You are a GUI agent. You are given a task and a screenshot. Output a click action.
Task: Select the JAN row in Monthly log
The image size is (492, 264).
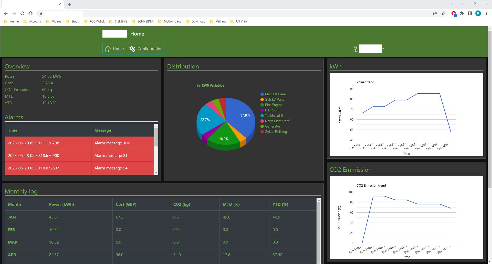[161, 217]
